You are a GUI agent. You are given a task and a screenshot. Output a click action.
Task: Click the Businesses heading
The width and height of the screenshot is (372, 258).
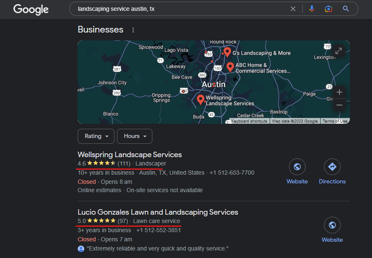coord(100,30)
